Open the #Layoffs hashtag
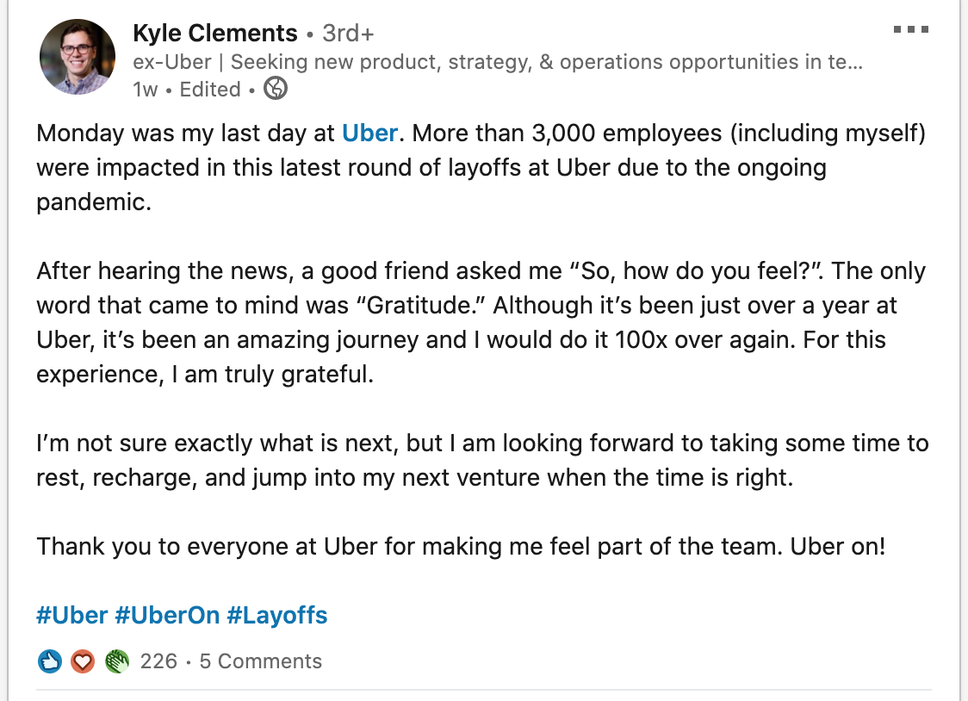The height and width of the screenshot is (701, 968). 277,615
